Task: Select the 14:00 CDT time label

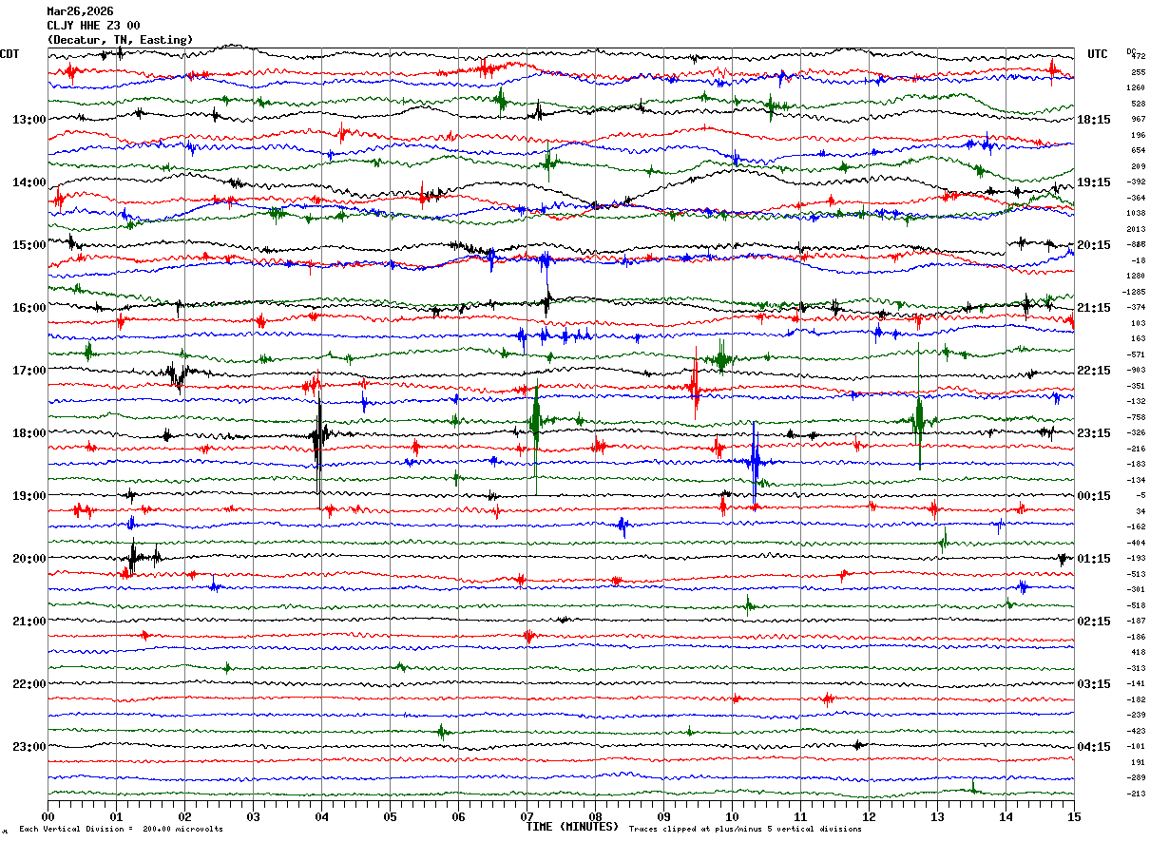Action: tap(29, 182)
